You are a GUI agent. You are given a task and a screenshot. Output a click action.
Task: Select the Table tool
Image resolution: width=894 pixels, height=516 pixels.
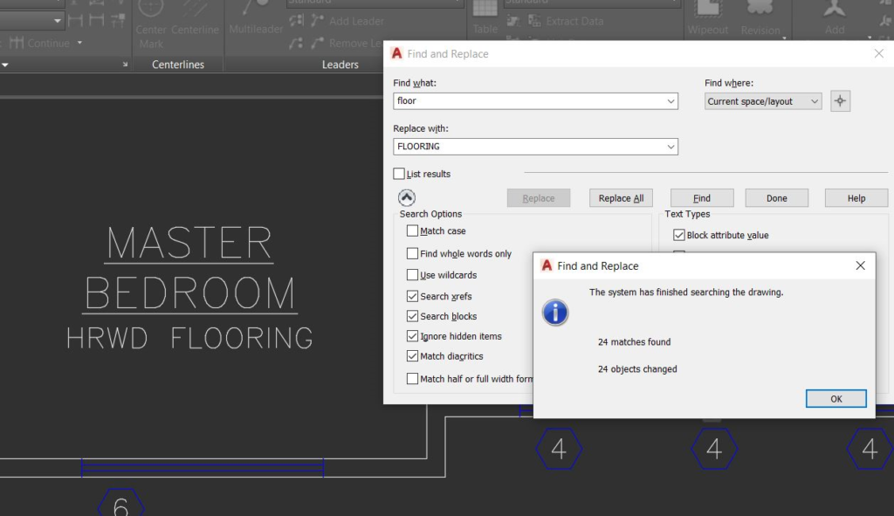(x=484, y=17)
